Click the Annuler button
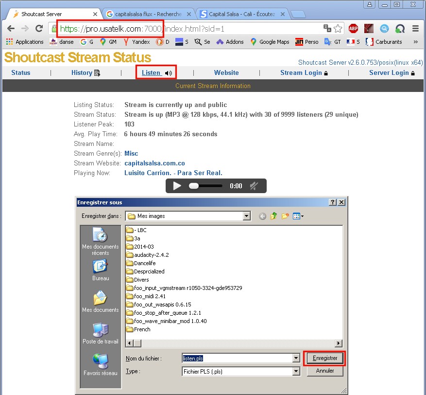Image resolution: width=426 pixels, height=395 pixels. coord(324,371)
